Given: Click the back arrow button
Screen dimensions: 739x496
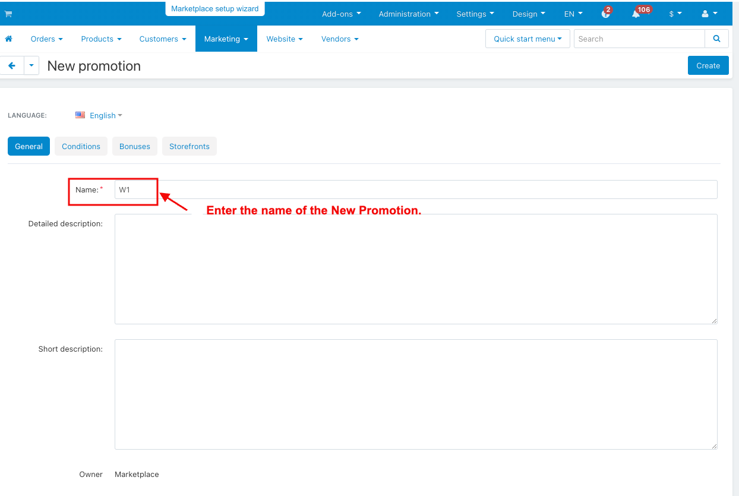Looking at the screenshot, I should (x=12, y=65).
